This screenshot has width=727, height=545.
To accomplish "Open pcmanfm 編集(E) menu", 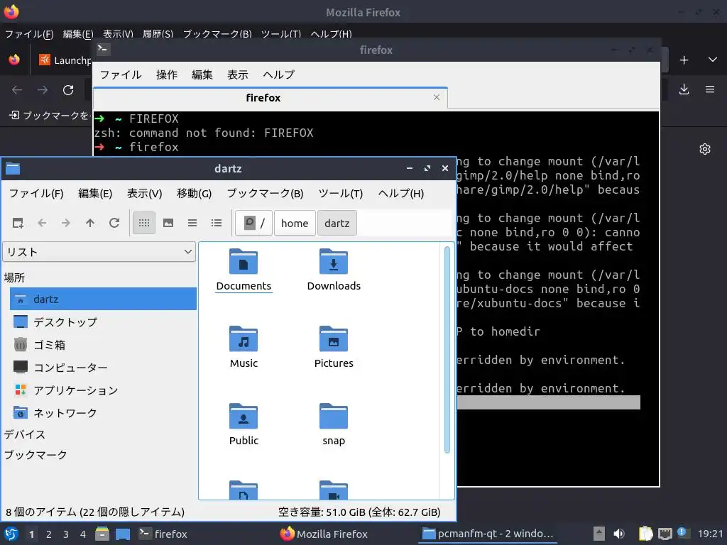I will coord(95,193).
